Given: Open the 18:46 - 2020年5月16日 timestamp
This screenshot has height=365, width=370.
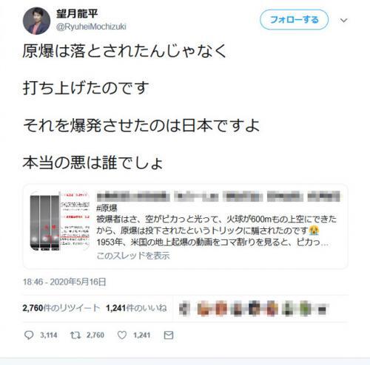Looking at the screenshot, I should click(64, 282).
